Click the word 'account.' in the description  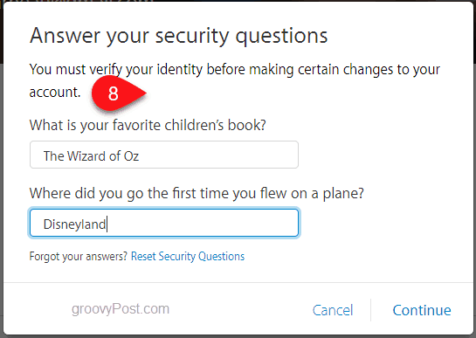point(55,93)
